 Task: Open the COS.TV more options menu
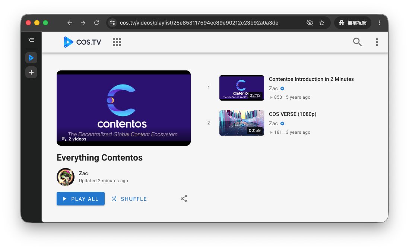click(377, 42)
